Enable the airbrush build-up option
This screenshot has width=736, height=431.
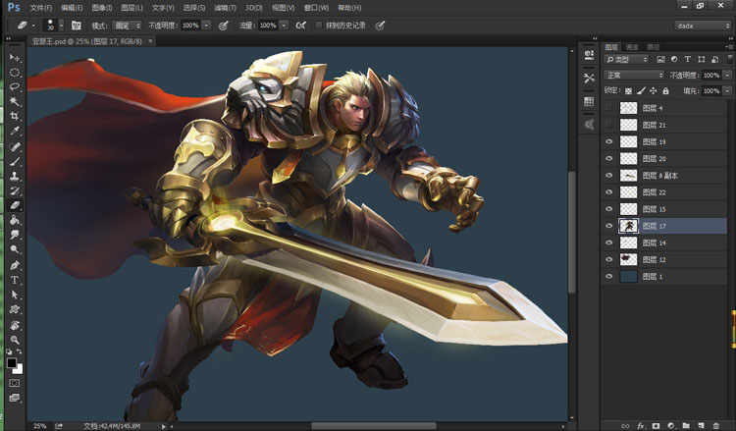pyautogui.click(x=301, y=26)
